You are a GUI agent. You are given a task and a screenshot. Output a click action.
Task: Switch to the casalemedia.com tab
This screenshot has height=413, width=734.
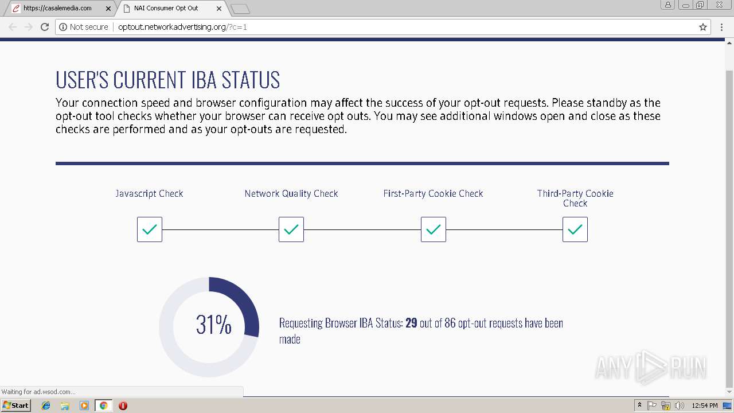[57, 8]
